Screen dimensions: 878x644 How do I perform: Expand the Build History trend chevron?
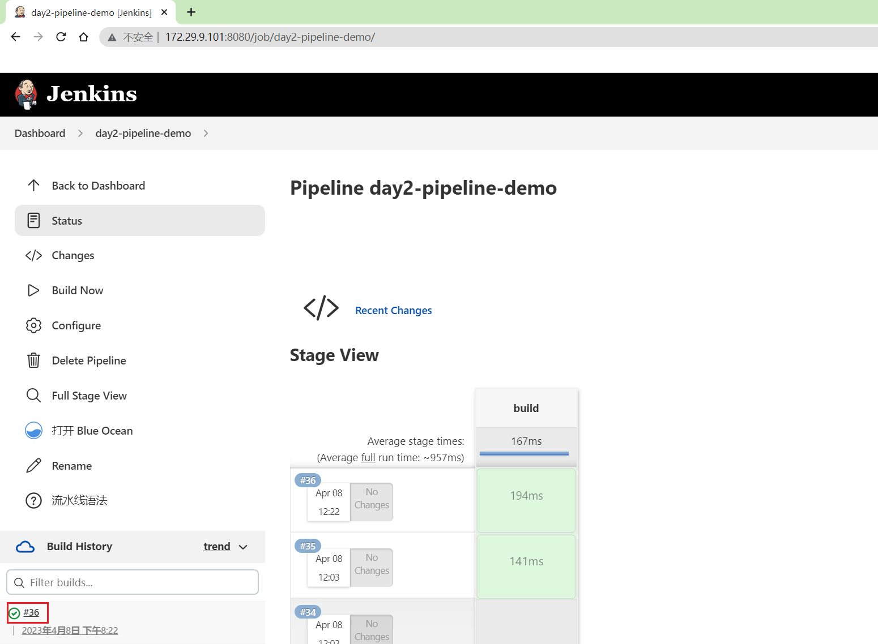[x=243, y=547]
